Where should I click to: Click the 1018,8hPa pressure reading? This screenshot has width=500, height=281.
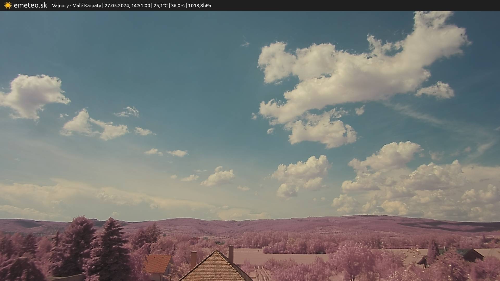(199, 5)
